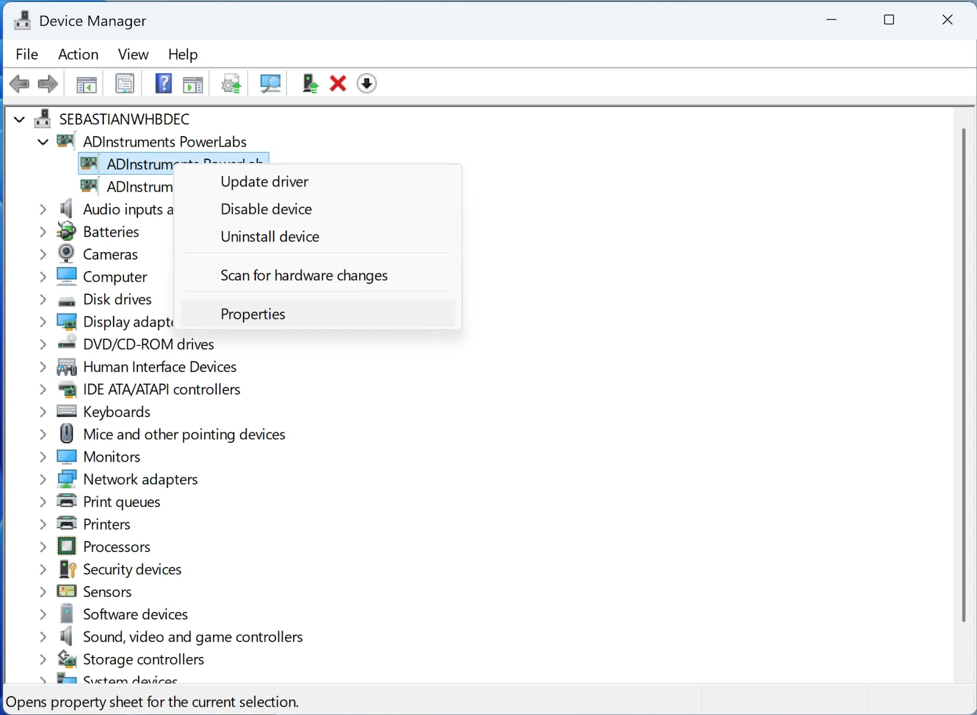Click the Forward arrow toolbar icon
Viewport: 977px width, 715px height.
(48, 84)
